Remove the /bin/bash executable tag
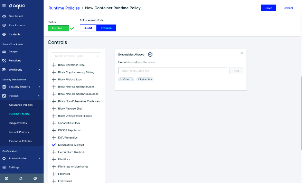Viewport: 302px width, 183px height. (132, 79)
